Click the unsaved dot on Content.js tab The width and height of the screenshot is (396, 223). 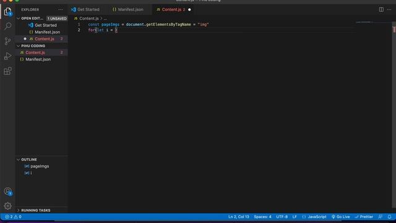click(189, 10)
